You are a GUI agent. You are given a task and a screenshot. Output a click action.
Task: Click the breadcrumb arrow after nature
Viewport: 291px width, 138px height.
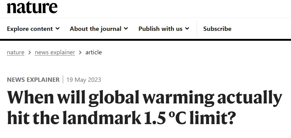point(30,52)
